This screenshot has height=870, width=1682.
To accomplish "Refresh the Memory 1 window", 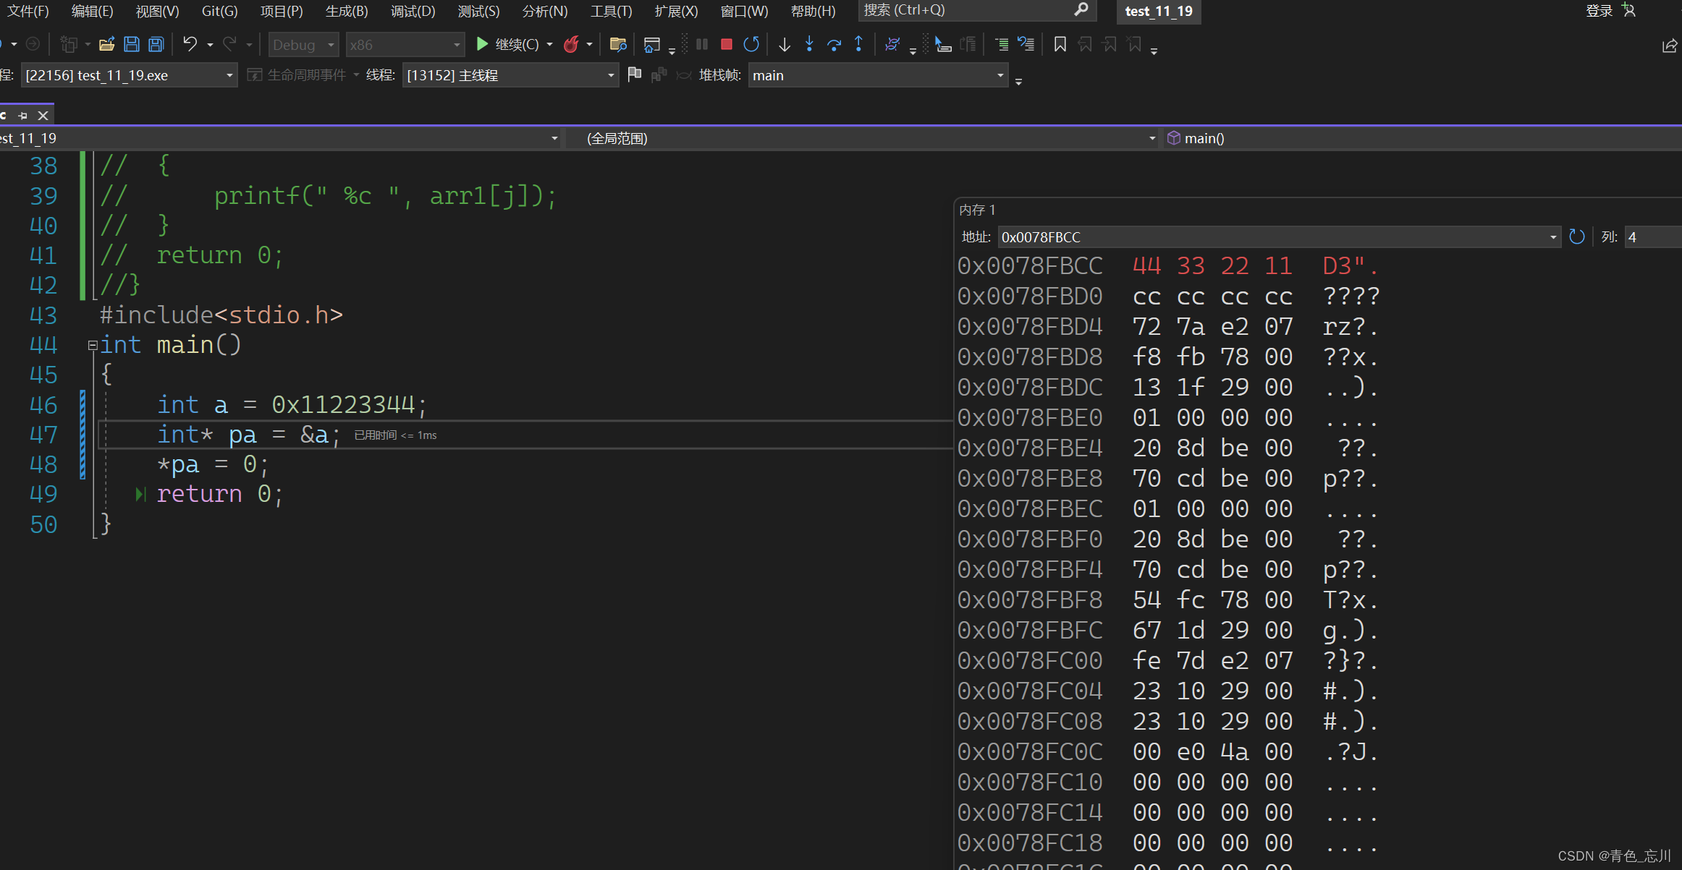I will (1577, 236).
